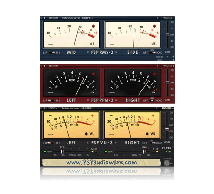
Task: Flip the OFF/HOLD switch on PSP PPM-3
Action: point(152,101)
